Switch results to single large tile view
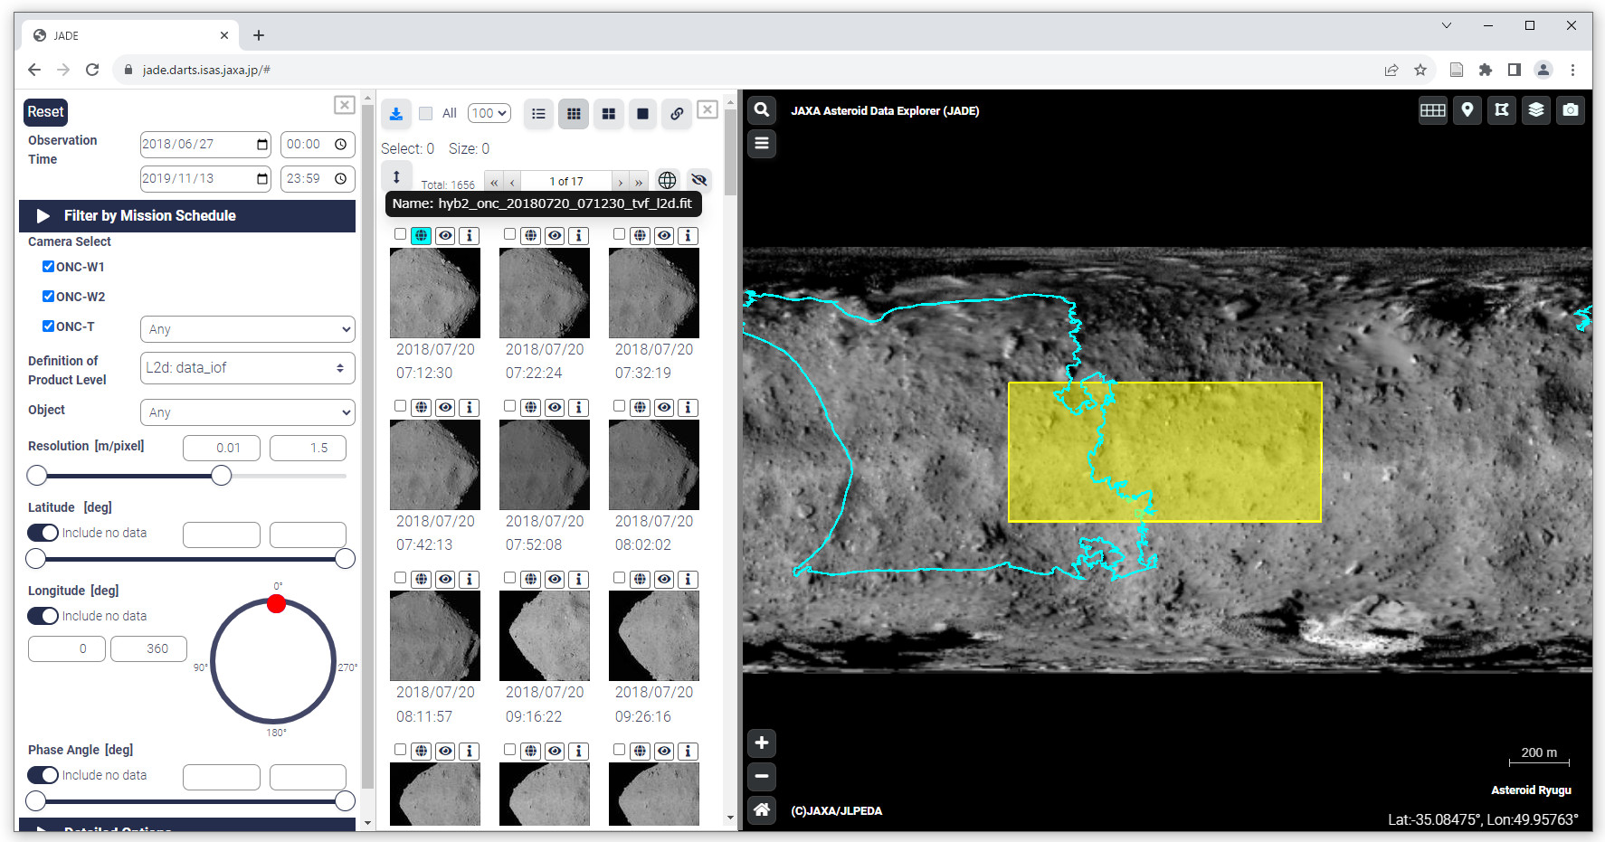1605x842 pixels. 642,114
